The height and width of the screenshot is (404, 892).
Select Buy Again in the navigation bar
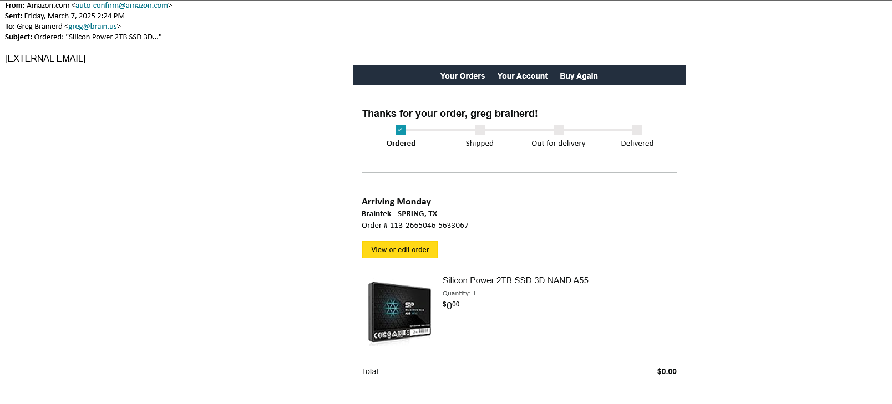coord(579,76)
